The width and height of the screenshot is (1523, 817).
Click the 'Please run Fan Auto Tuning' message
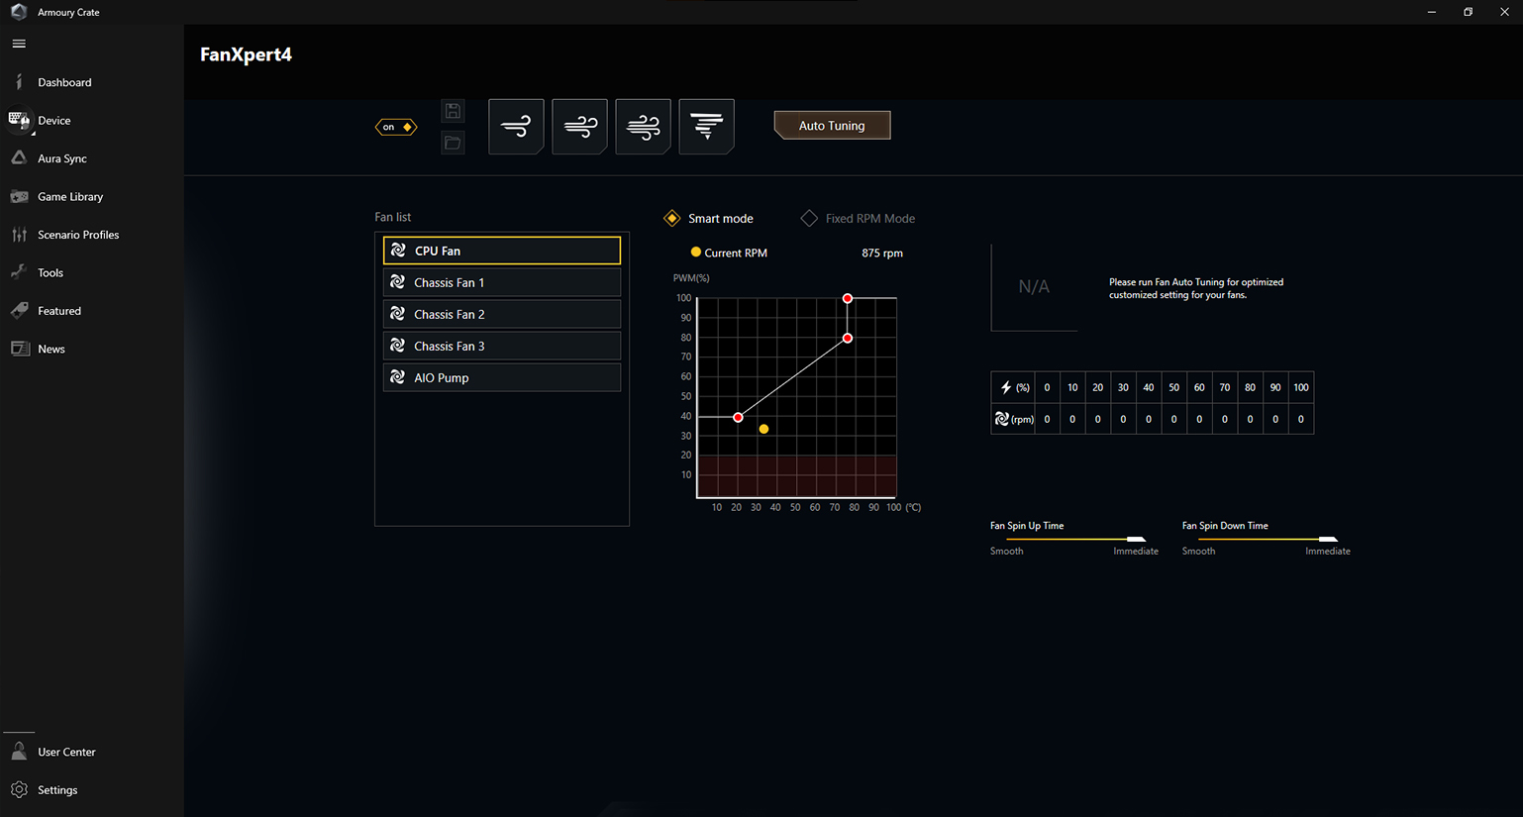[1196, 288]
